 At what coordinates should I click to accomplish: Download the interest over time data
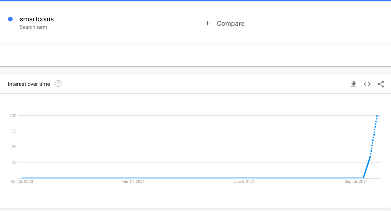click(353, 84)
